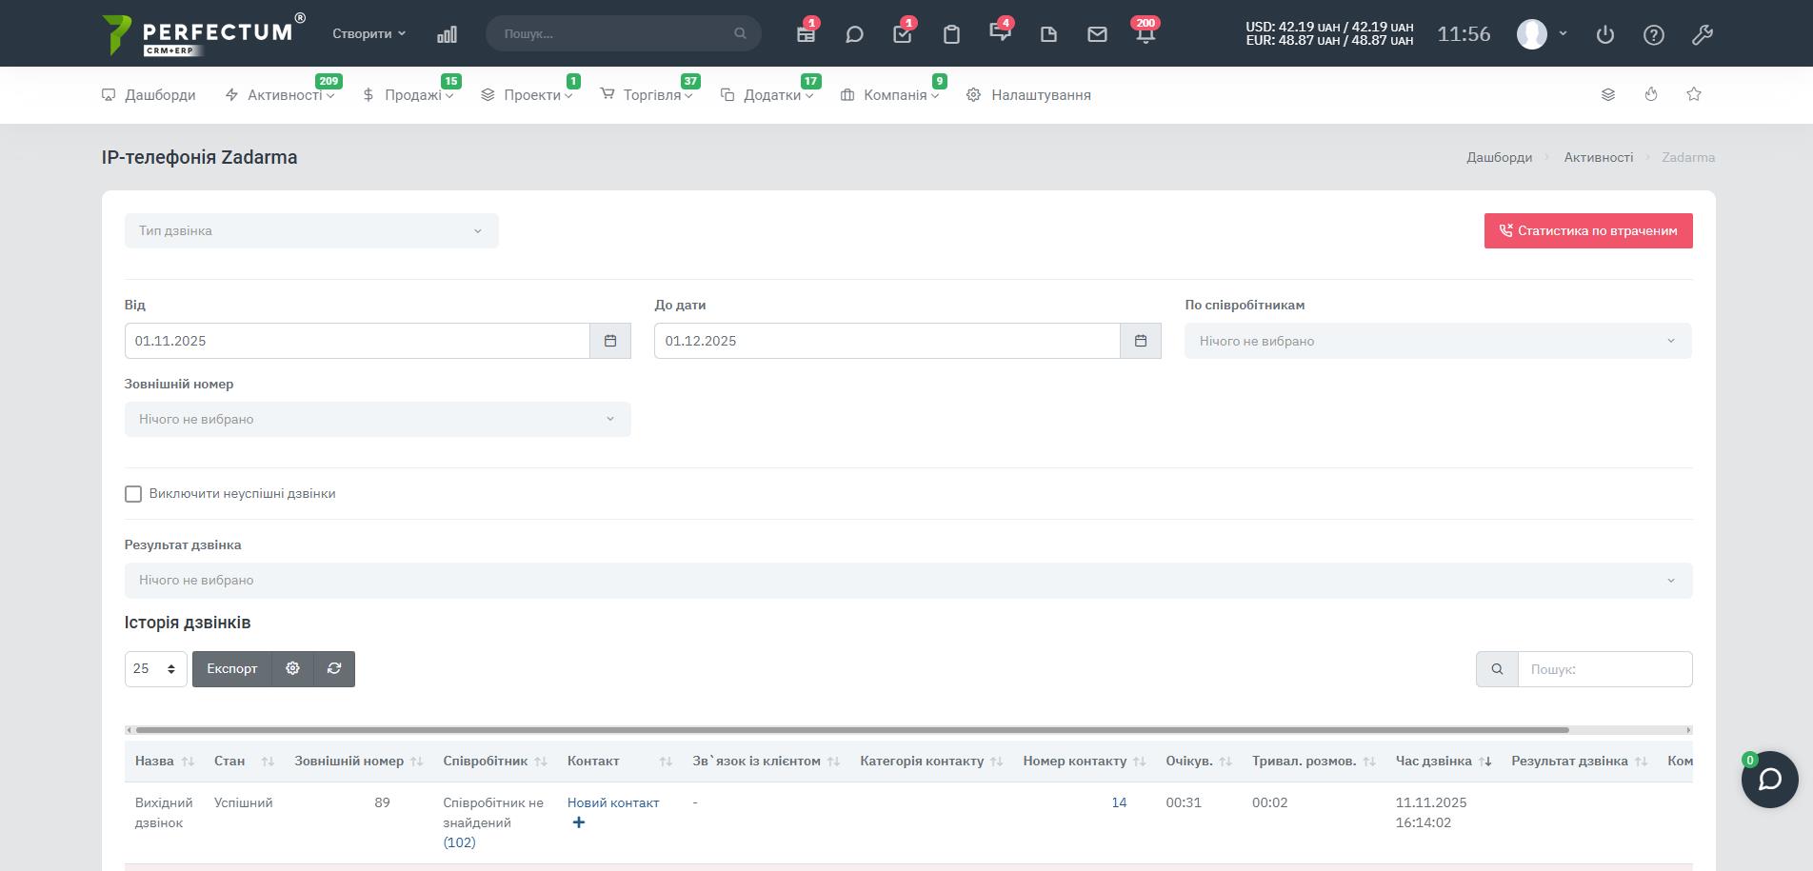
Task: Click the call history 'Пошук' search field
Action: (1604, 669)
